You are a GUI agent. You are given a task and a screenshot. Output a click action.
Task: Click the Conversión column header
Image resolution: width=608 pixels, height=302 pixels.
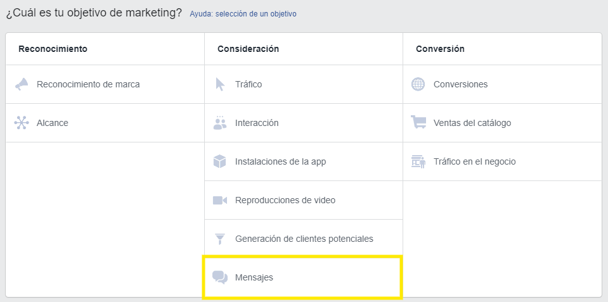440,49
